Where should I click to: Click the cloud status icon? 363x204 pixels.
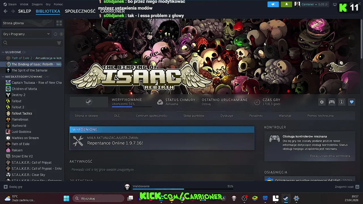pyautogui.click(x=160, y=102)
